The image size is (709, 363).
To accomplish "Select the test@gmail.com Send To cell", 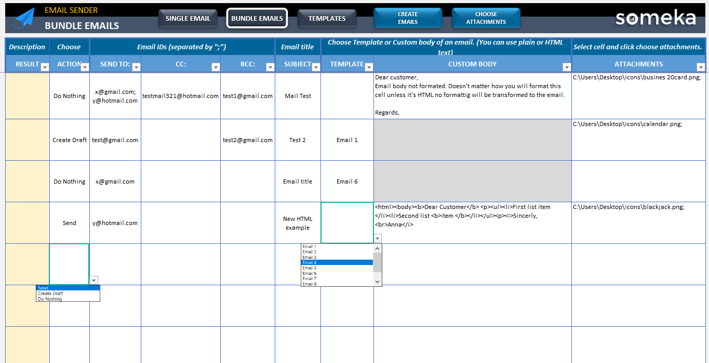I will 115,140.
